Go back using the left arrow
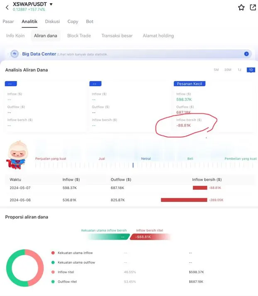Screen dimensions: 258x296 (x=7, y=7)
